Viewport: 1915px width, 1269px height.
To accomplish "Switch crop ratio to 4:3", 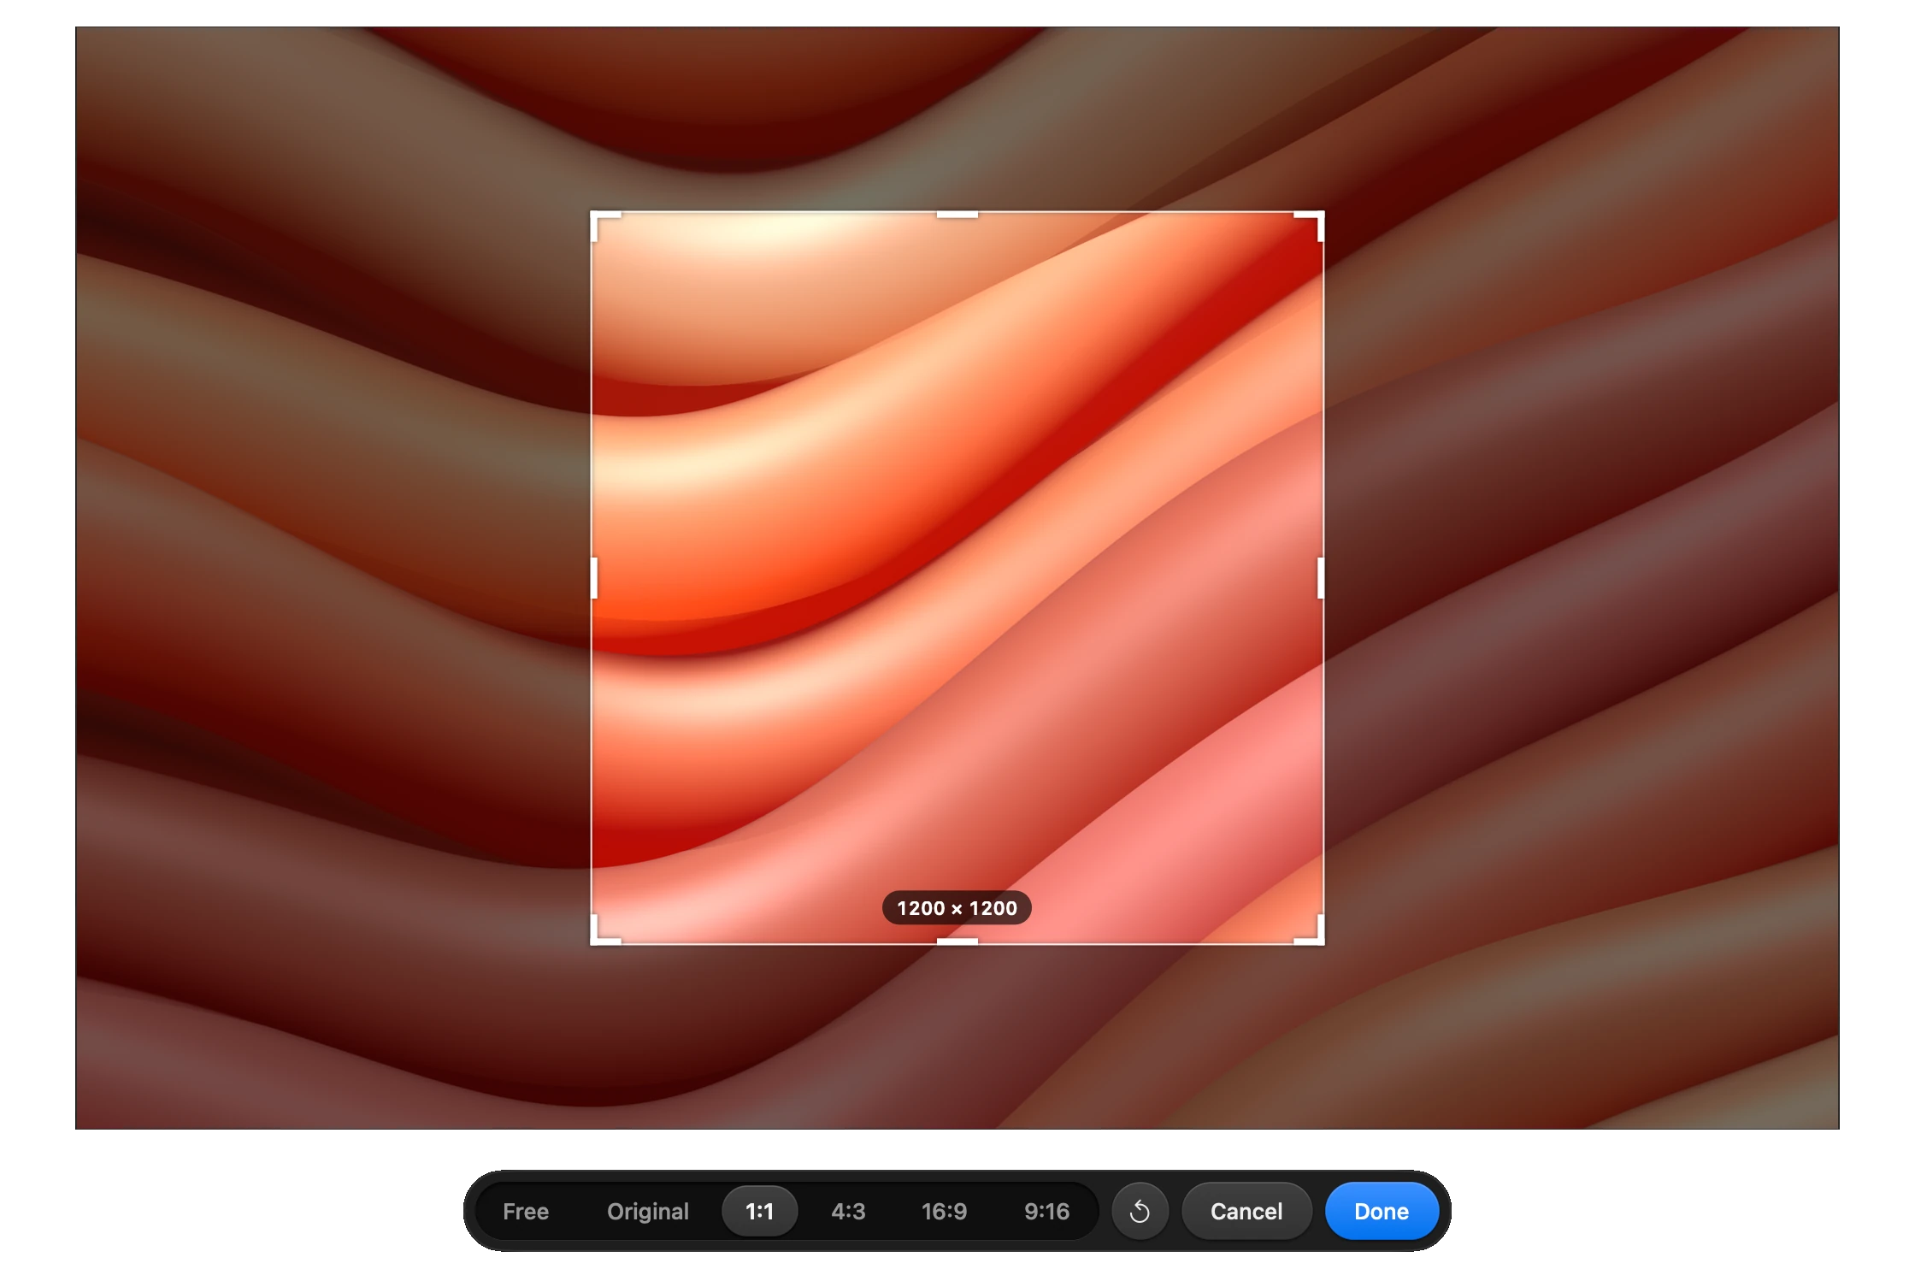I will click(848, 1211).
